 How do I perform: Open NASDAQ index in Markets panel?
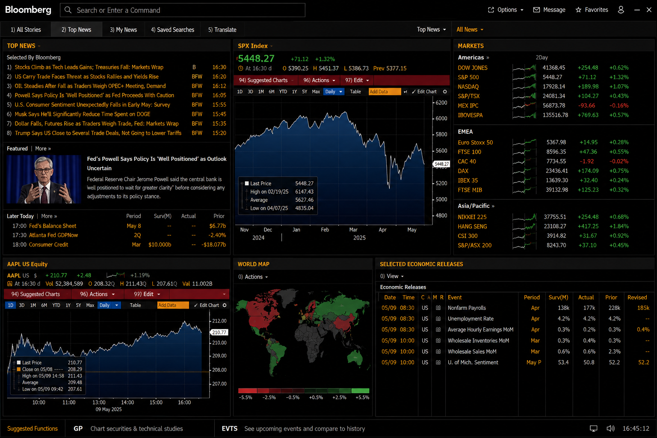[468, 86]
